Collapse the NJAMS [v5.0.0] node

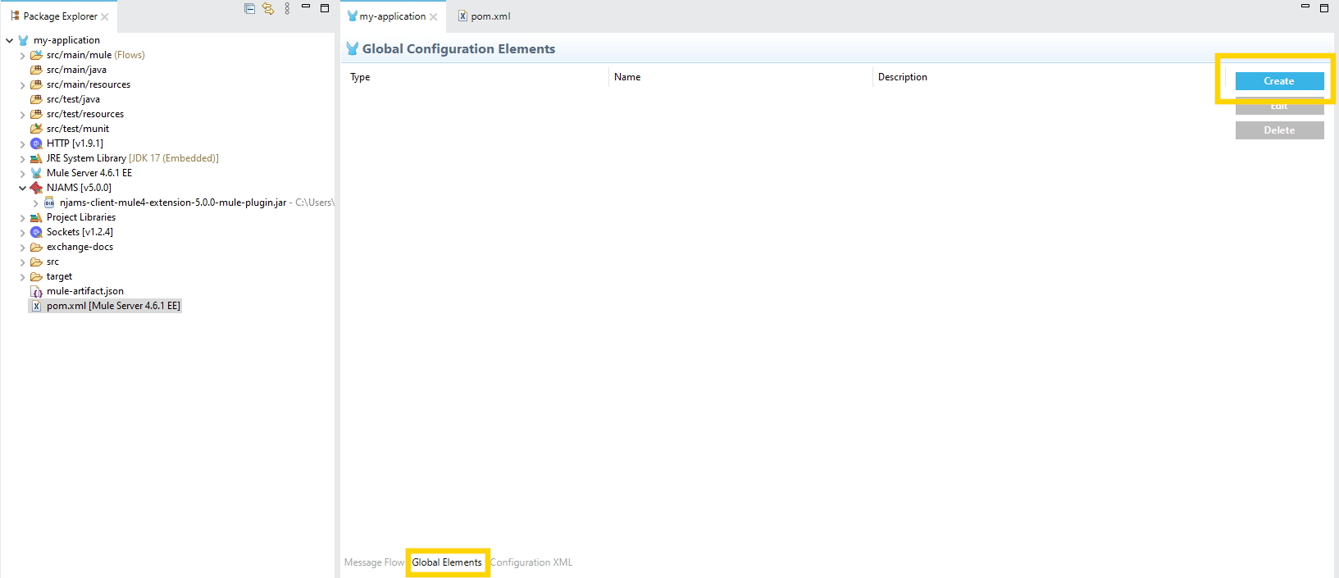(22, 188)
